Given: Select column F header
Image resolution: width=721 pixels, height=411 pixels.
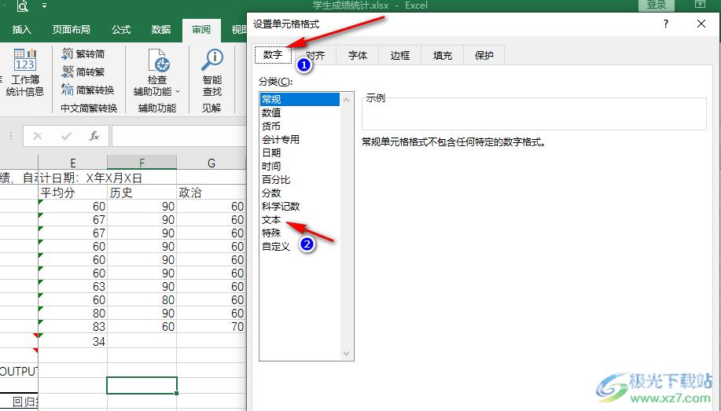Looking at the screenshot, I should (142, 163).
